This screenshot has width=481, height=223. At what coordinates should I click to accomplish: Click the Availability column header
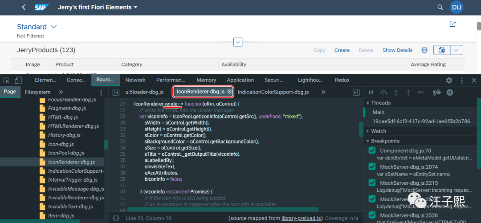point(234,65)
